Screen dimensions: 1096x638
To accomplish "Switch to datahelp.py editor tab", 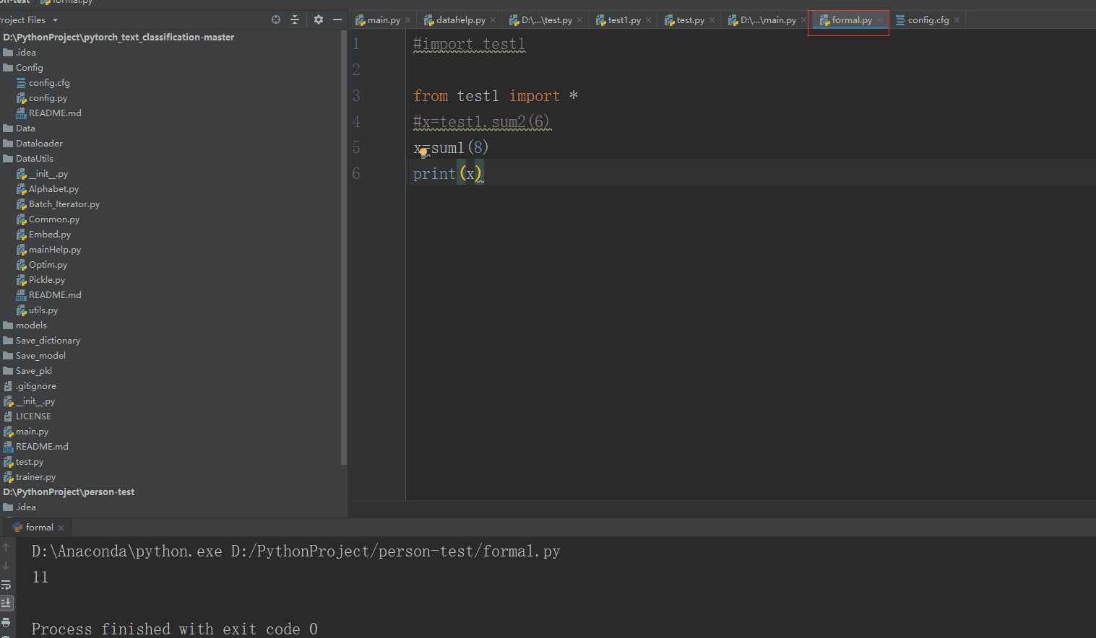I will point(460,20).
